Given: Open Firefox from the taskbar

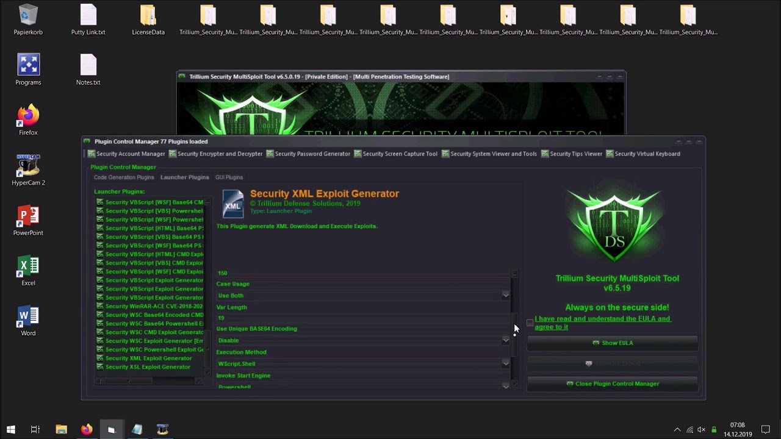Looking at the screenshot, I should [x=87, y=429].
